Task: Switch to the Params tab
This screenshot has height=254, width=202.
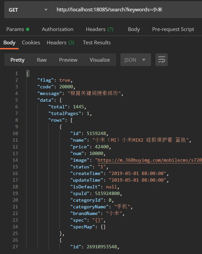Action: click(18, 29)
